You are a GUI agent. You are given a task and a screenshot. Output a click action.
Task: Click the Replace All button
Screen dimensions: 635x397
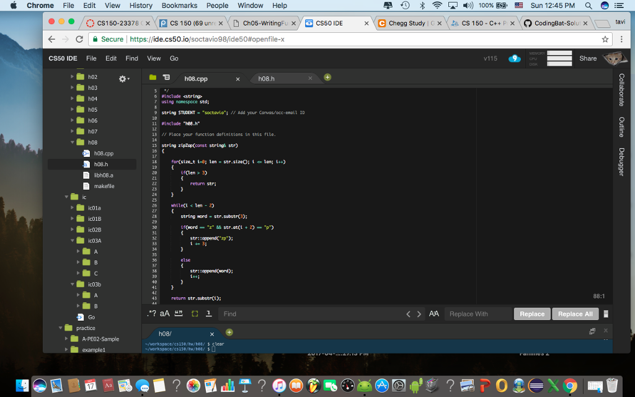tap(575, 314)
